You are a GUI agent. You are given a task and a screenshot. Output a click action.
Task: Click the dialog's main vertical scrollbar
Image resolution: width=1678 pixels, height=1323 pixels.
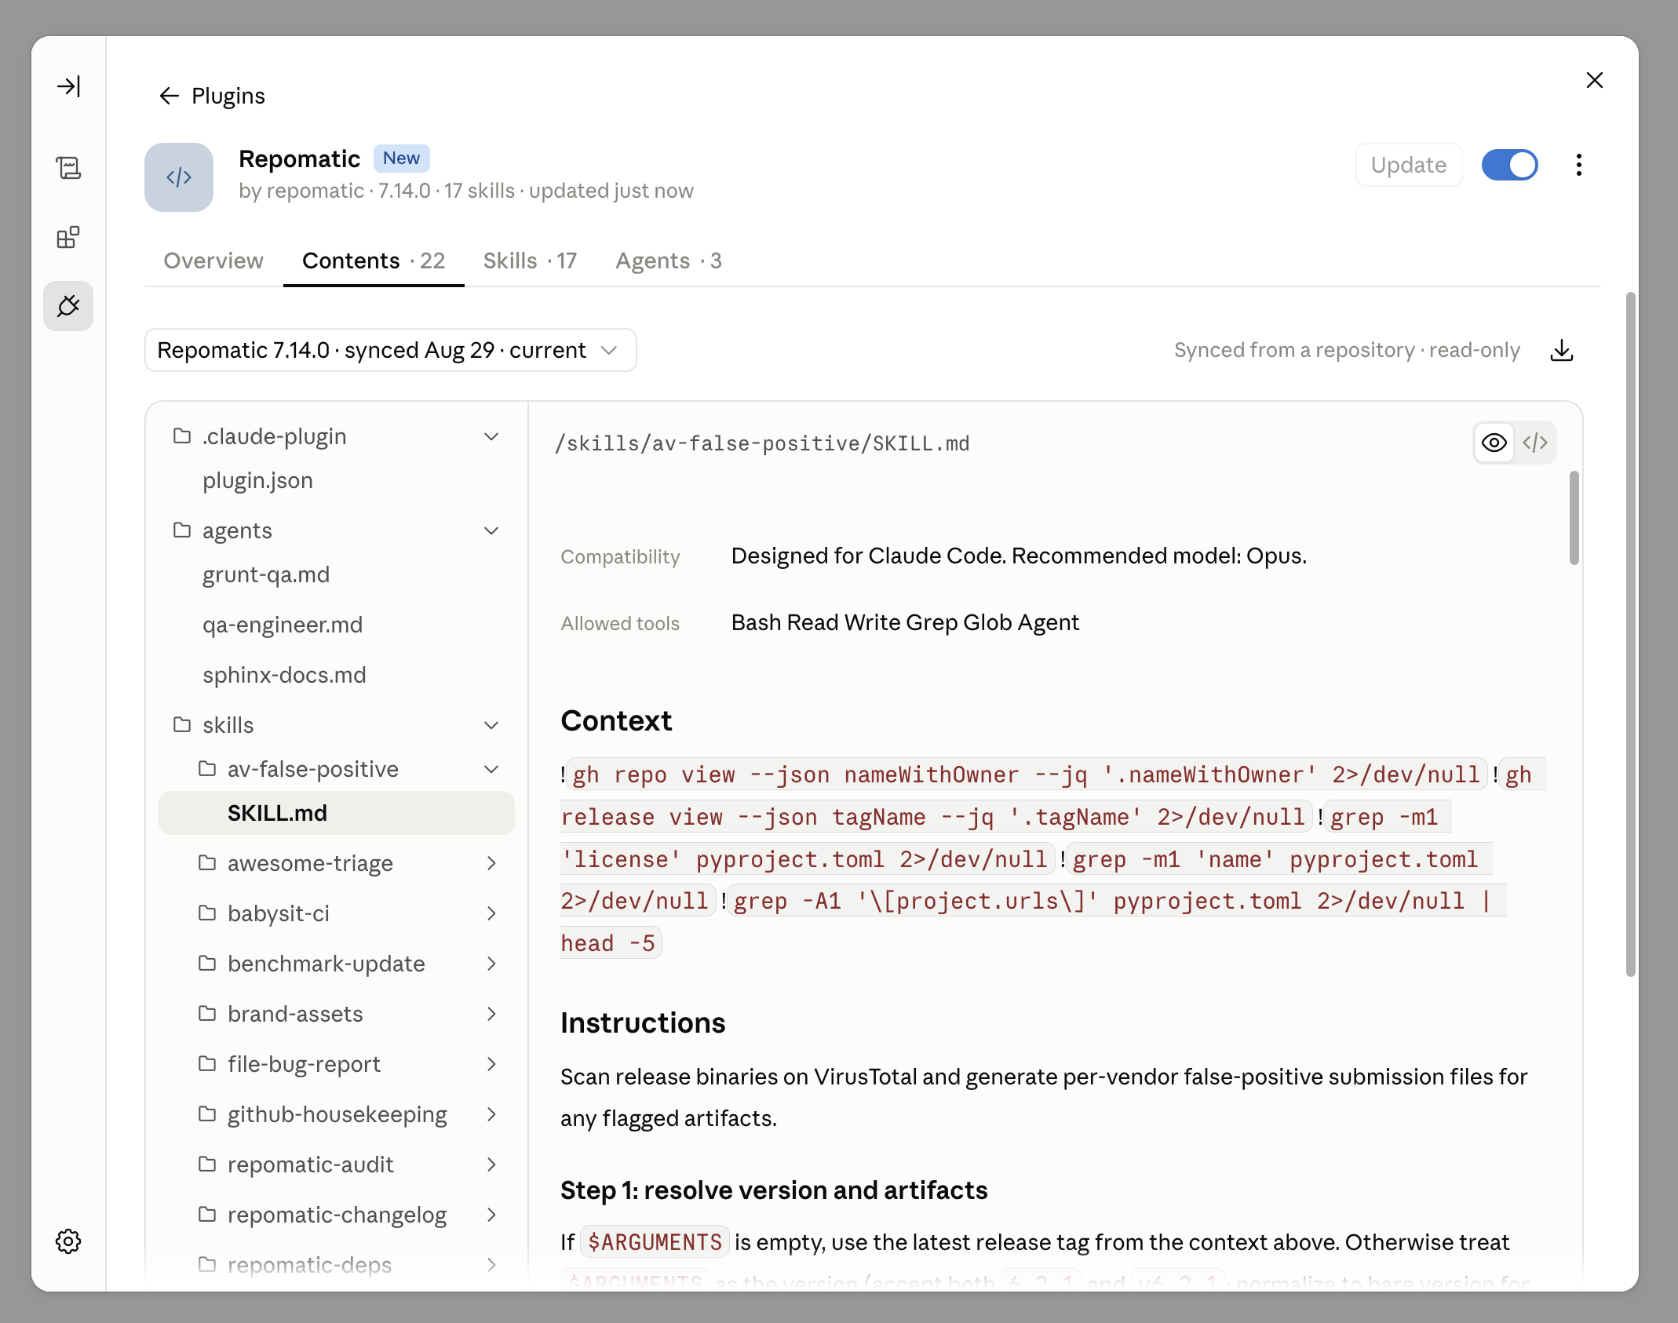tap(1631, 634)
